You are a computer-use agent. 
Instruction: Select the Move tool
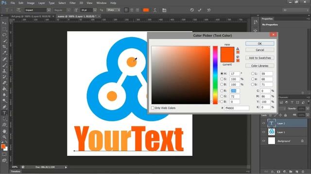(x=4, y=23)
